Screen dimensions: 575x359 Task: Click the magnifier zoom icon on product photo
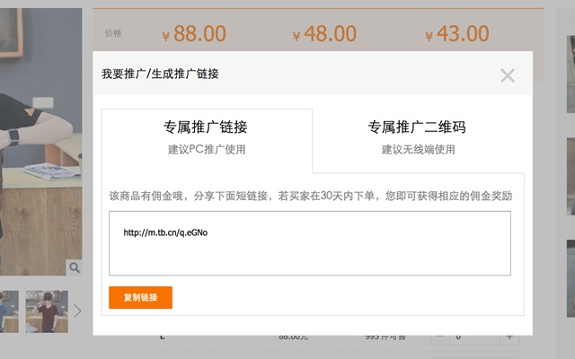[74, 267]
